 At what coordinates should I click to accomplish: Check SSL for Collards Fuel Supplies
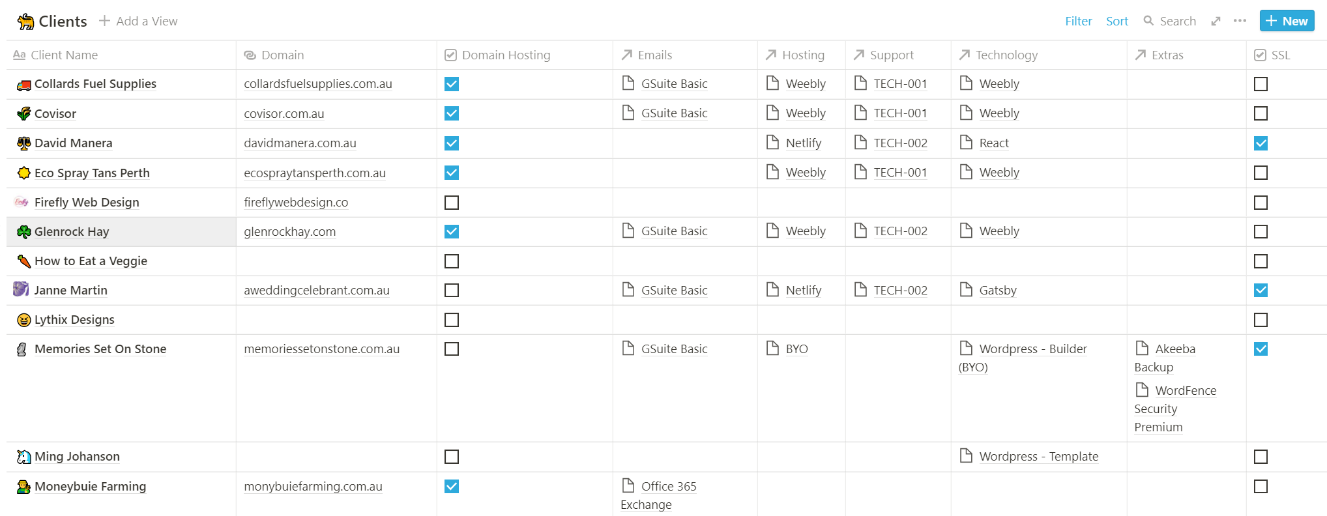click(x=1261, y=84)
